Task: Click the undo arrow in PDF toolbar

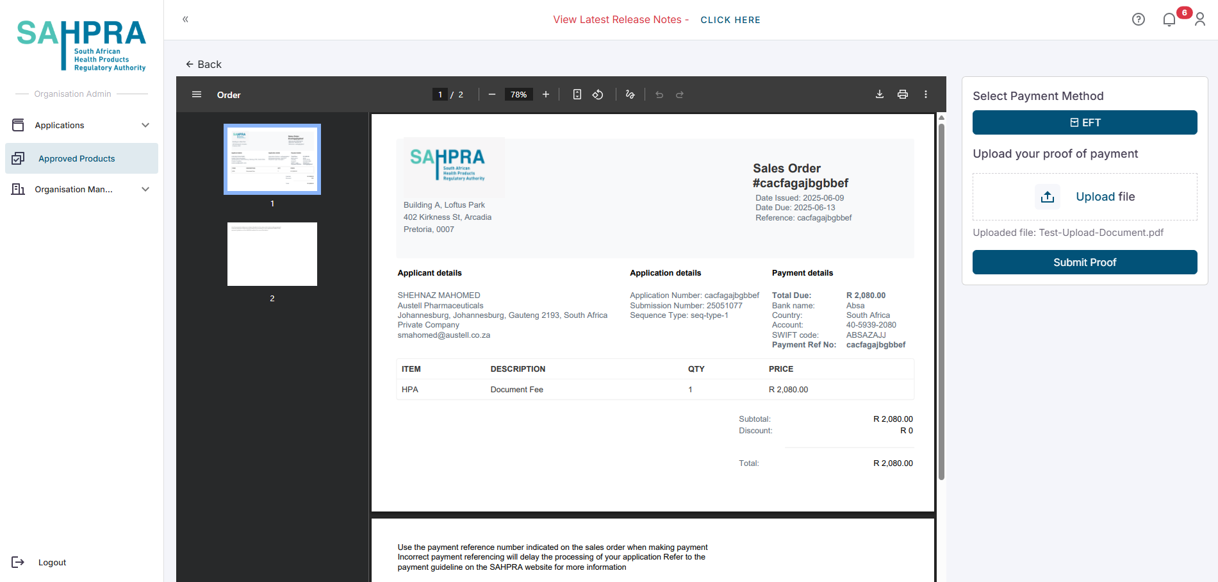Action: [x=659, y=94]
